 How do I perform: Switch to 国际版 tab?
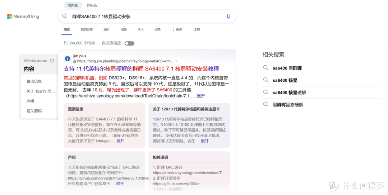pos(92,5)
